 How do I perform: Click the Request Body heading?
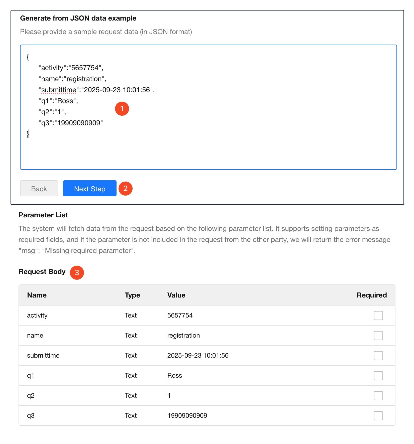[x=42, y=272]
